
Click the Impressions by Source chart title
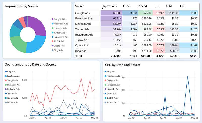tap(22, 6)
